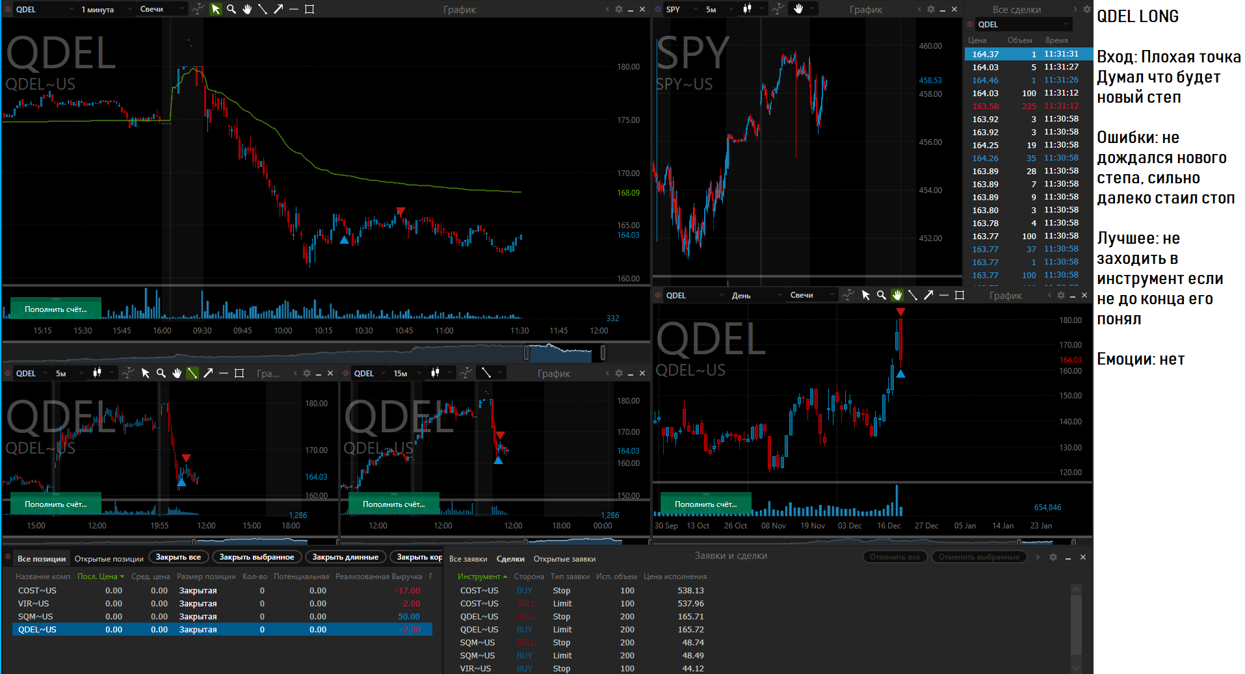Toggle the purple link dot of the SPY chart
This screenshot has width=1245, height=674.
tap(658, 9)
